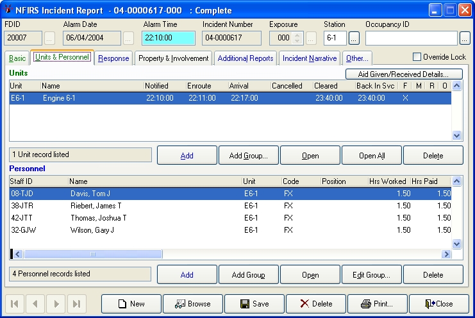Open the selected personnel record
The height and width of the screenshot is (318, 475).
click(x=310, y=274)
